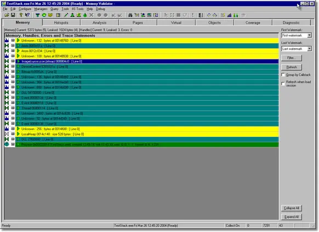Click the yellow list lines toolbar icon
Viewport: 319px width, 232px height.
point(223,15)
